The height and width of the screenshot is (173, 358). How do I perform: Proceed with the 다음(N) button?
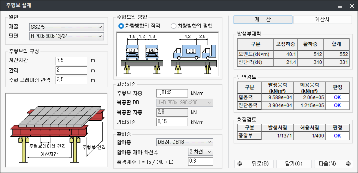(x=333, y=163)
